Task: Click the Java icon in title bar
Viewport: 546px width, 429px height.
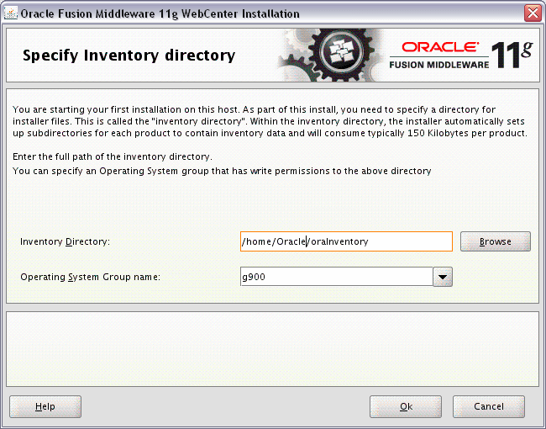Action: [10, 13]
